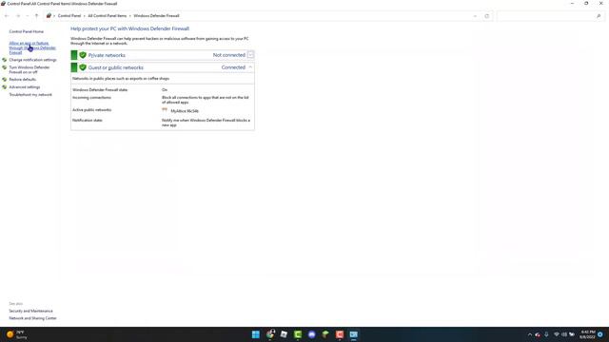Click the search magnifier icon
This screenshot has height=342, width=609.
(599, 16)
